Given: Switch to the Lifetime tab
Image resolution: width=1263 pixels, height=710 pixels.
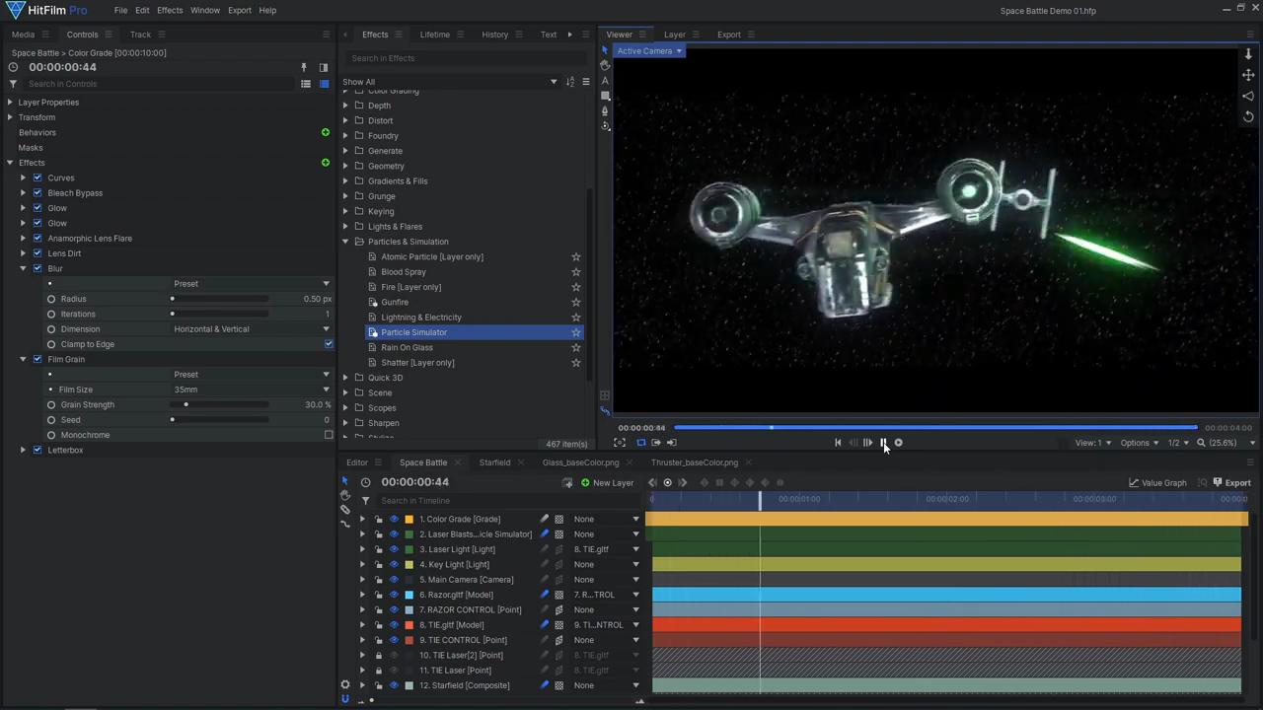Looking at the screenshot, I should pos(434,35).
